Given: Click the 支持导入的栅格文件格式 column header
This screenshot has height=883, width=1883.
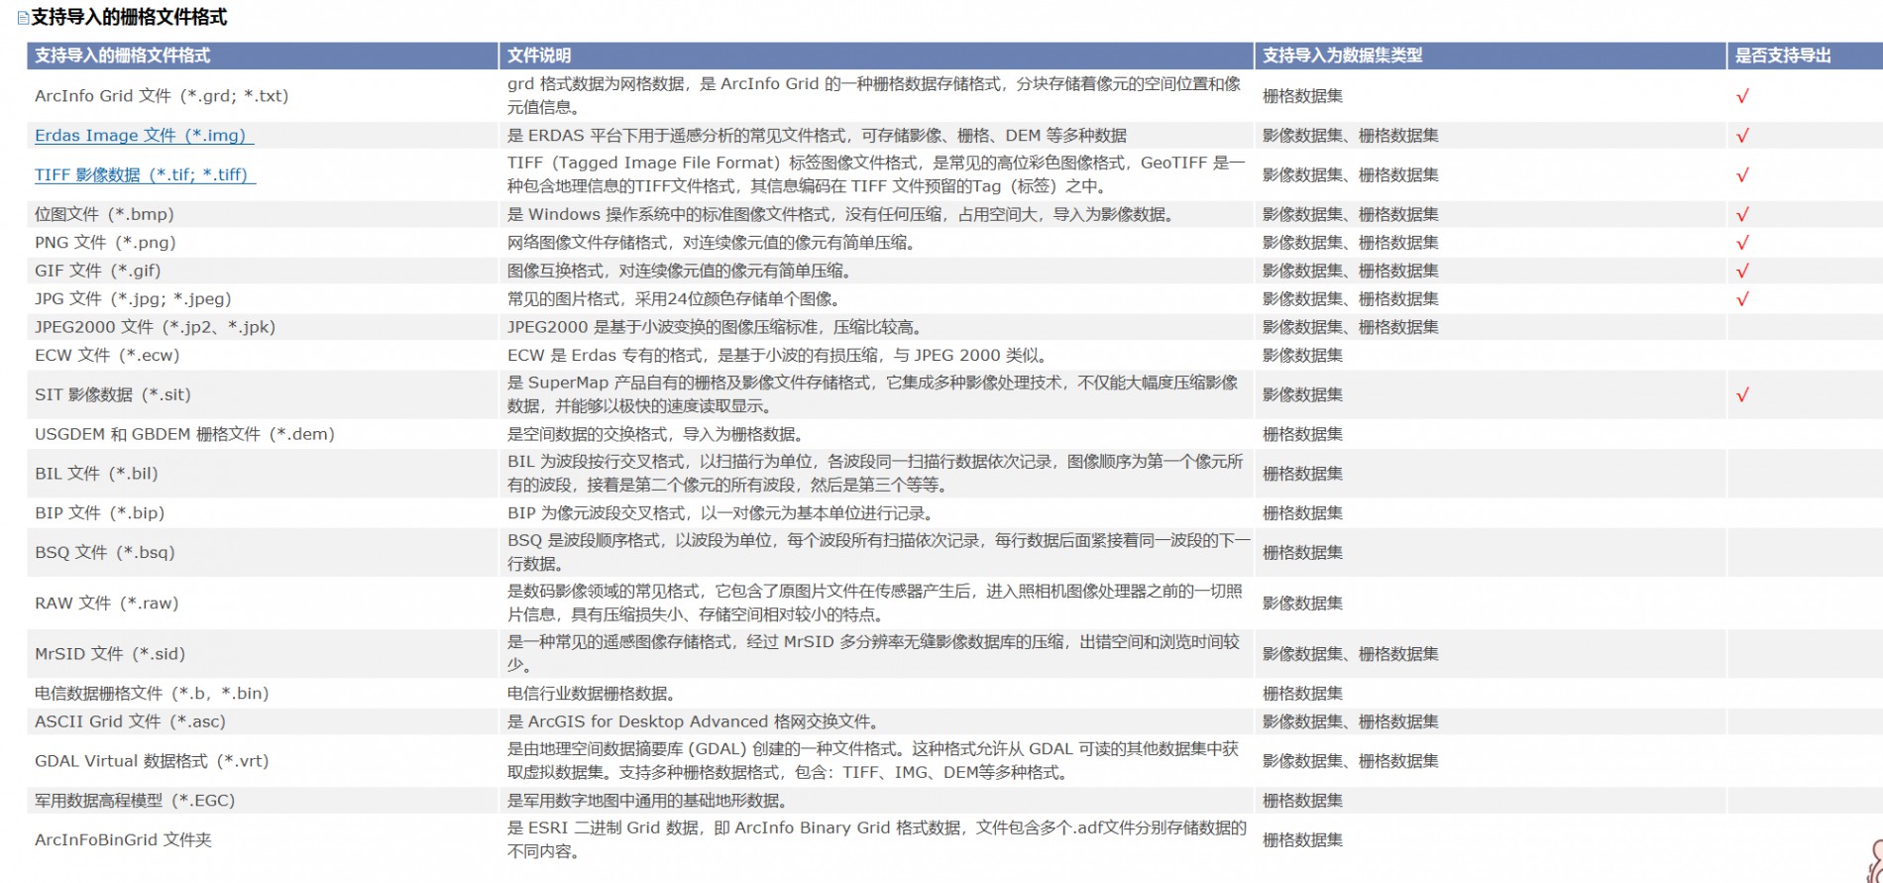Looking at the screenshot, I should 262,55.
